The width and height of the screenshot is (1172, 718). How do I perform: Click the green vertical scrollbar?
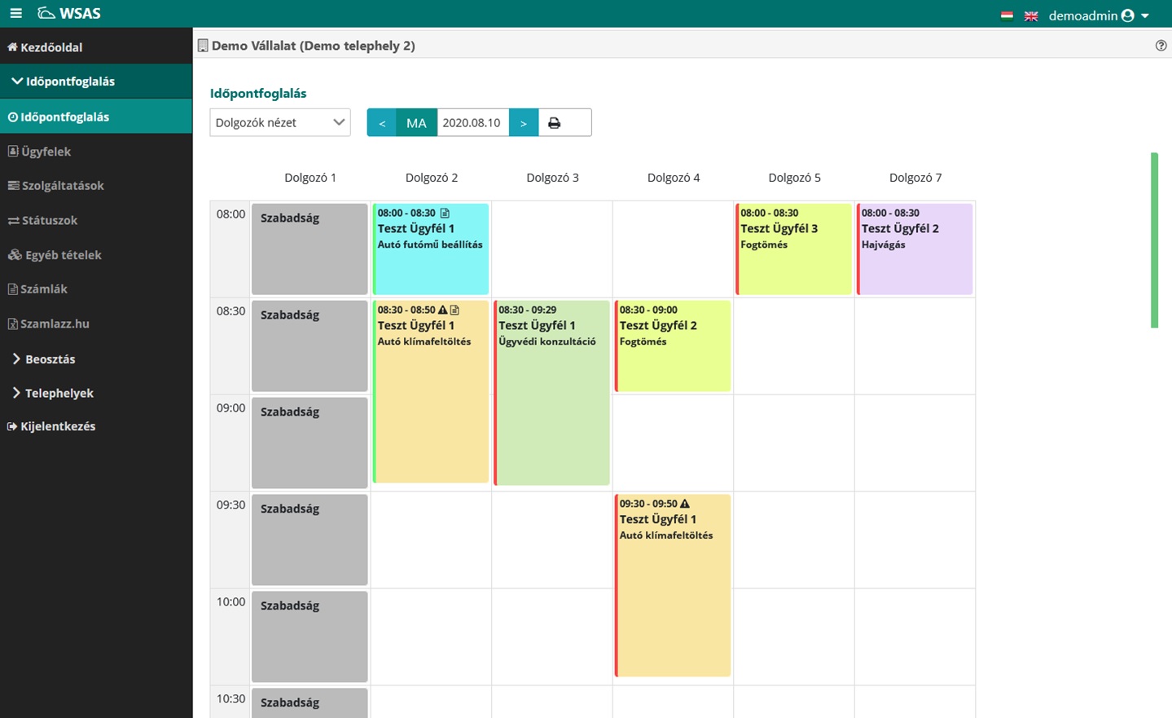pyautogui.click(x=1154, y=240)
